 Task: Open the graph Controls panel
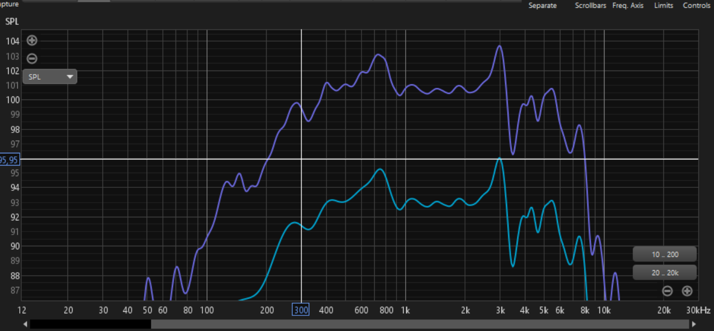(x=697, y=6)
